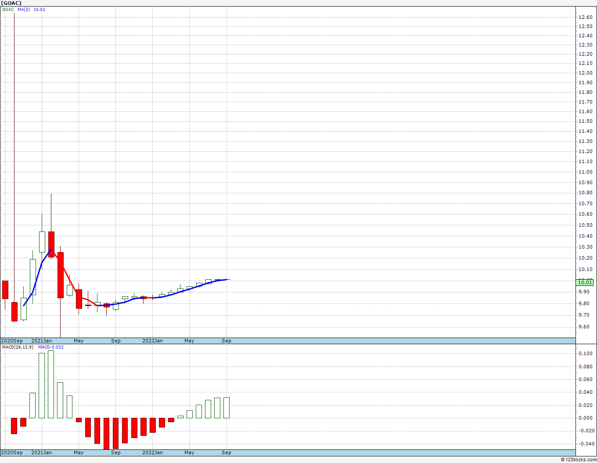597x463 pixels.
Task: Click the 11.00 price axis label
Action: (585, 172)
